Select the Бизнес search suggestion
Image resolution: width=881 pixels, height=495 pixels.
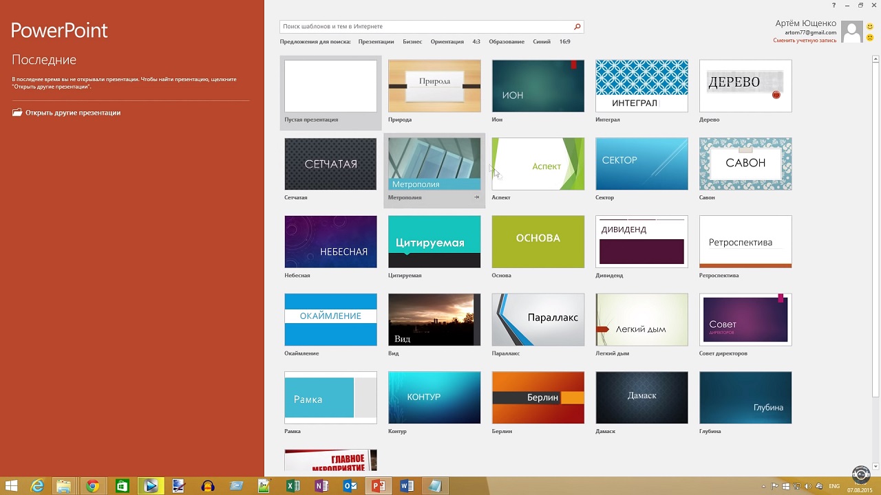click(x=412, y=42)
